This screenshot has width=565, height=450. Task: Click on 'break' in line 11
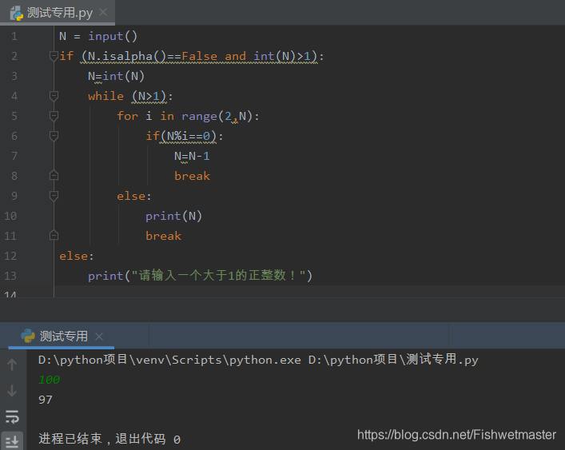163,236
